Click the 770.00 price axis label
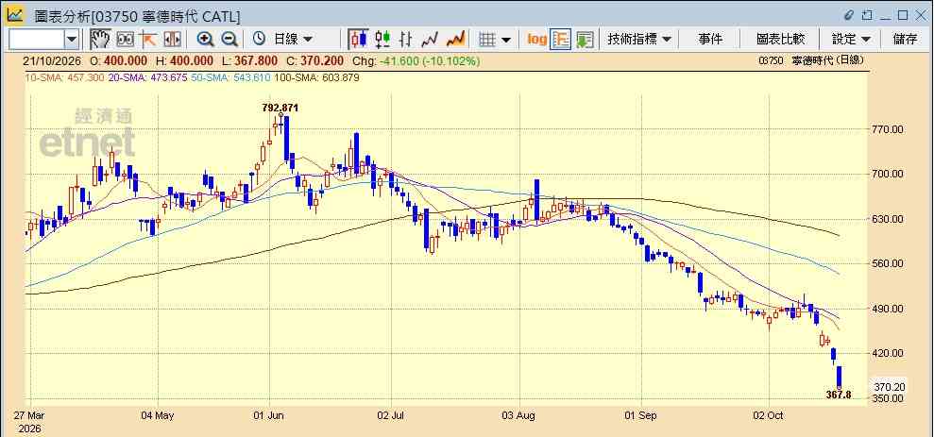 (x=890, y=129)
